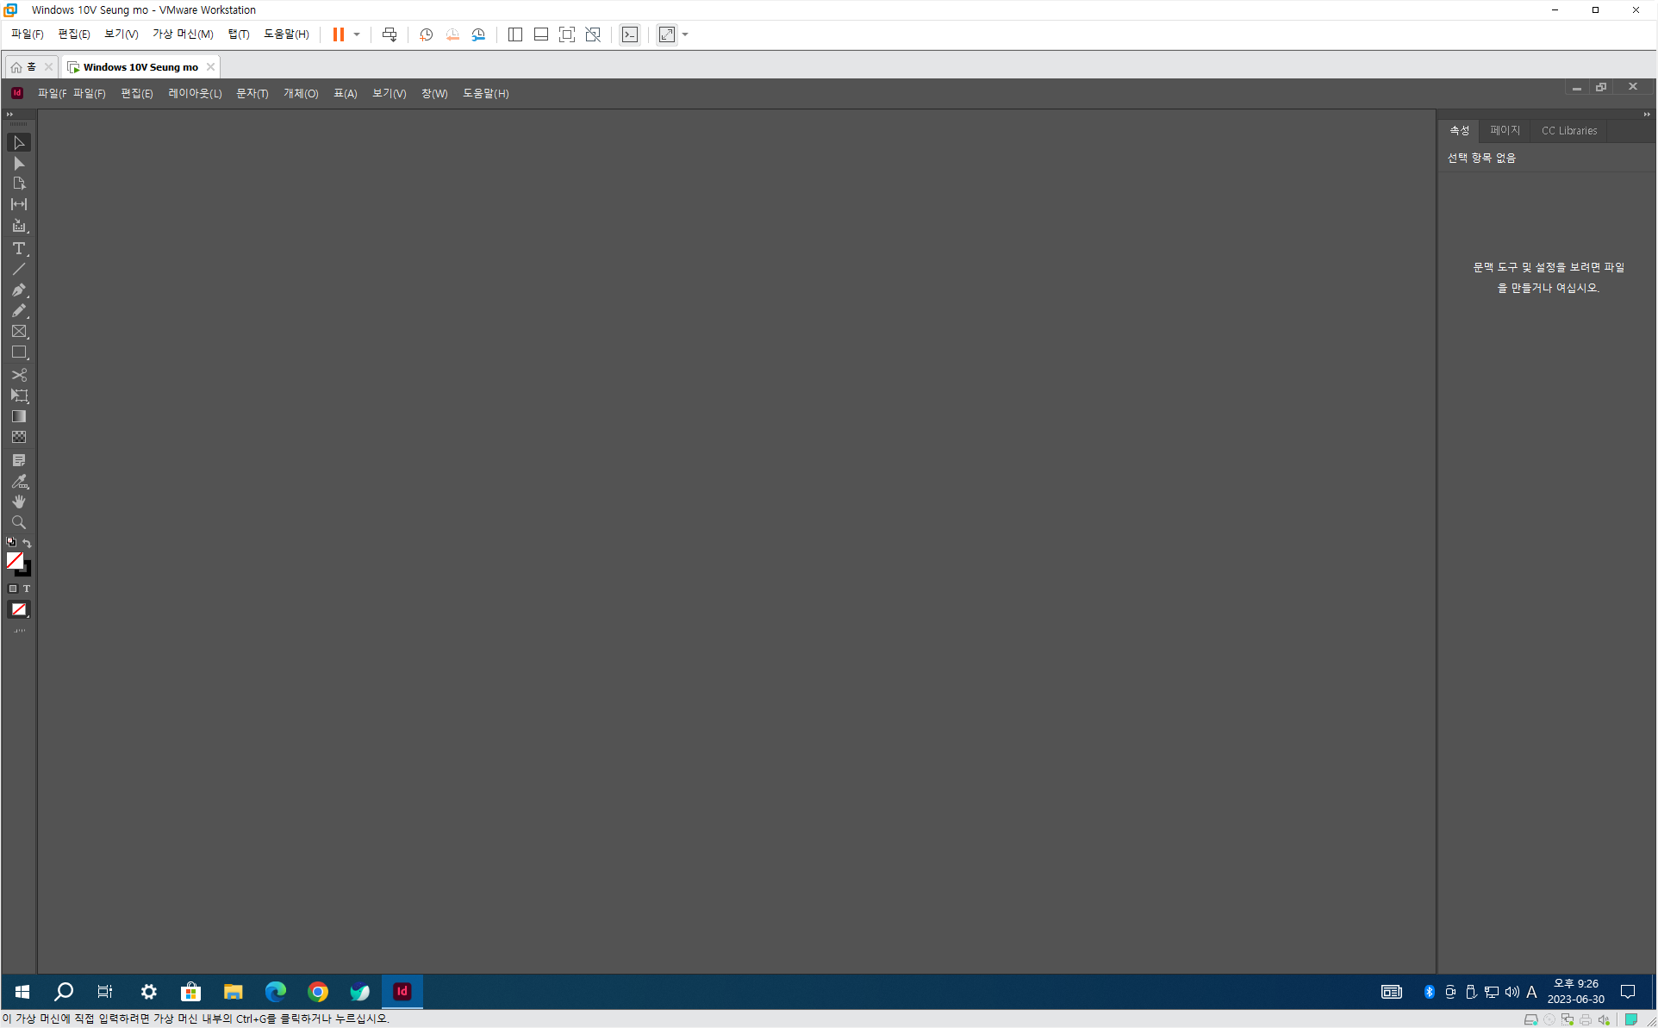Screen dimensions: 1658x1028
Task: Select the Gradient Swatch tool
Action: pyautogui.click(x=19, y=416)
